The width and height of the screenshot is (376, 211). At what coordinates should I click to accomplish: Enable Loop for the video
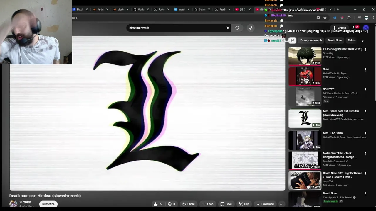pos(207,204)
